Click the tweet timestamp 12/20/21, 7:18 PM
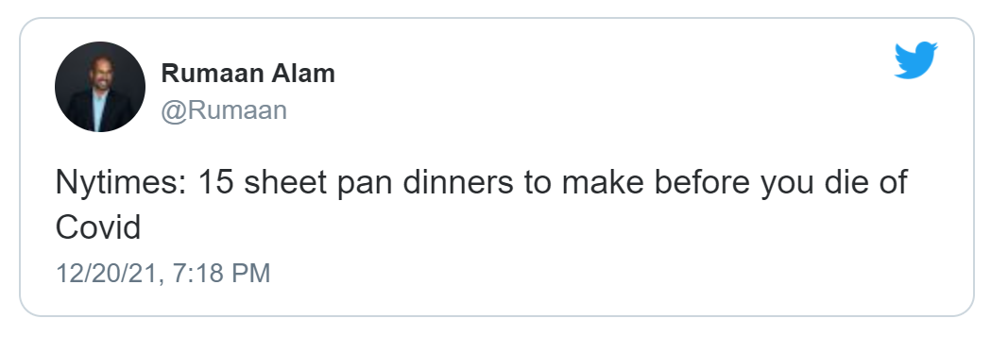Viewport: 991px width, 352px height. 163,273
